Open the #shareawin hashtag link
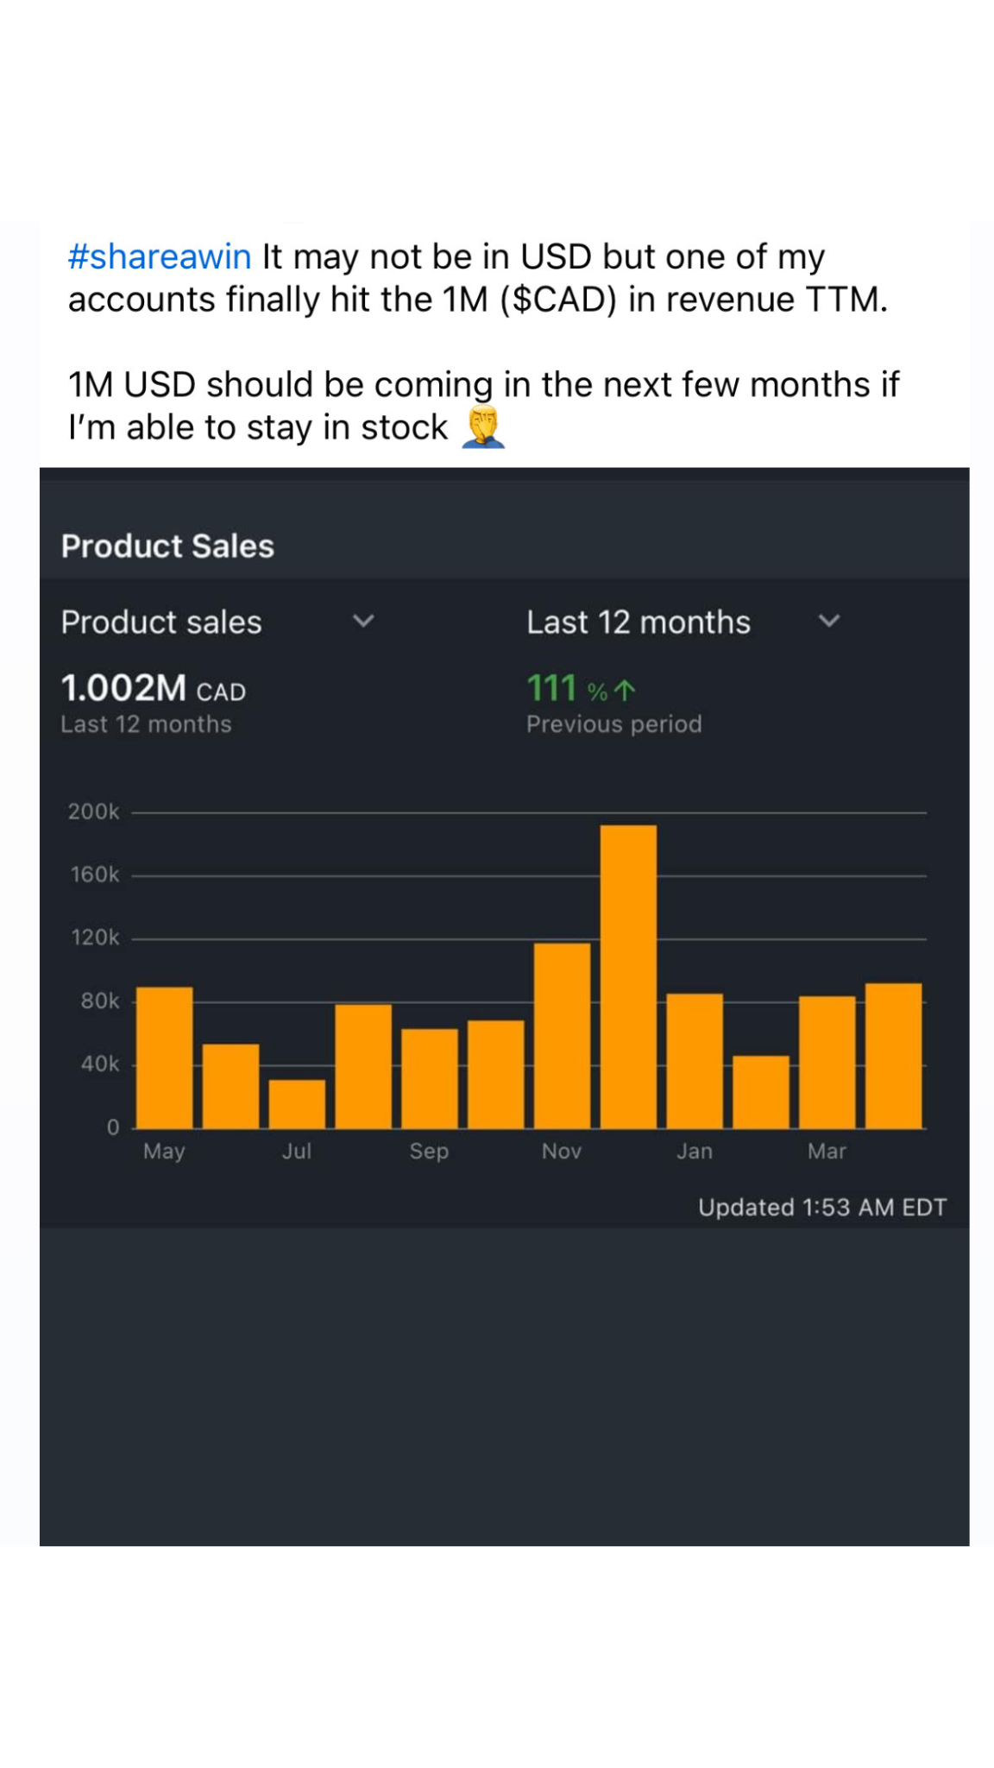Image resolution: width=994 pixels, height=1768 pixels. 160,256
